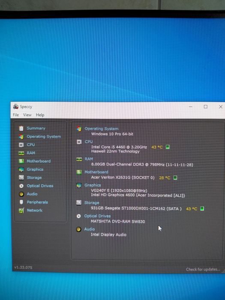
Task: Click the RAM module icon in summary panel
Action: (x=79, y=159)
